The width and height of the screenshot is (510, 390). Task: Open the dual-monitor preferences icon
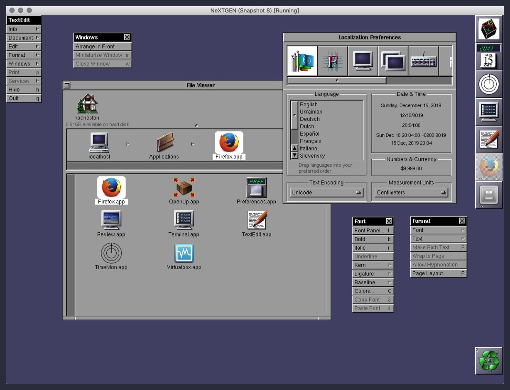pyautogui.click(x=393, y=61)
